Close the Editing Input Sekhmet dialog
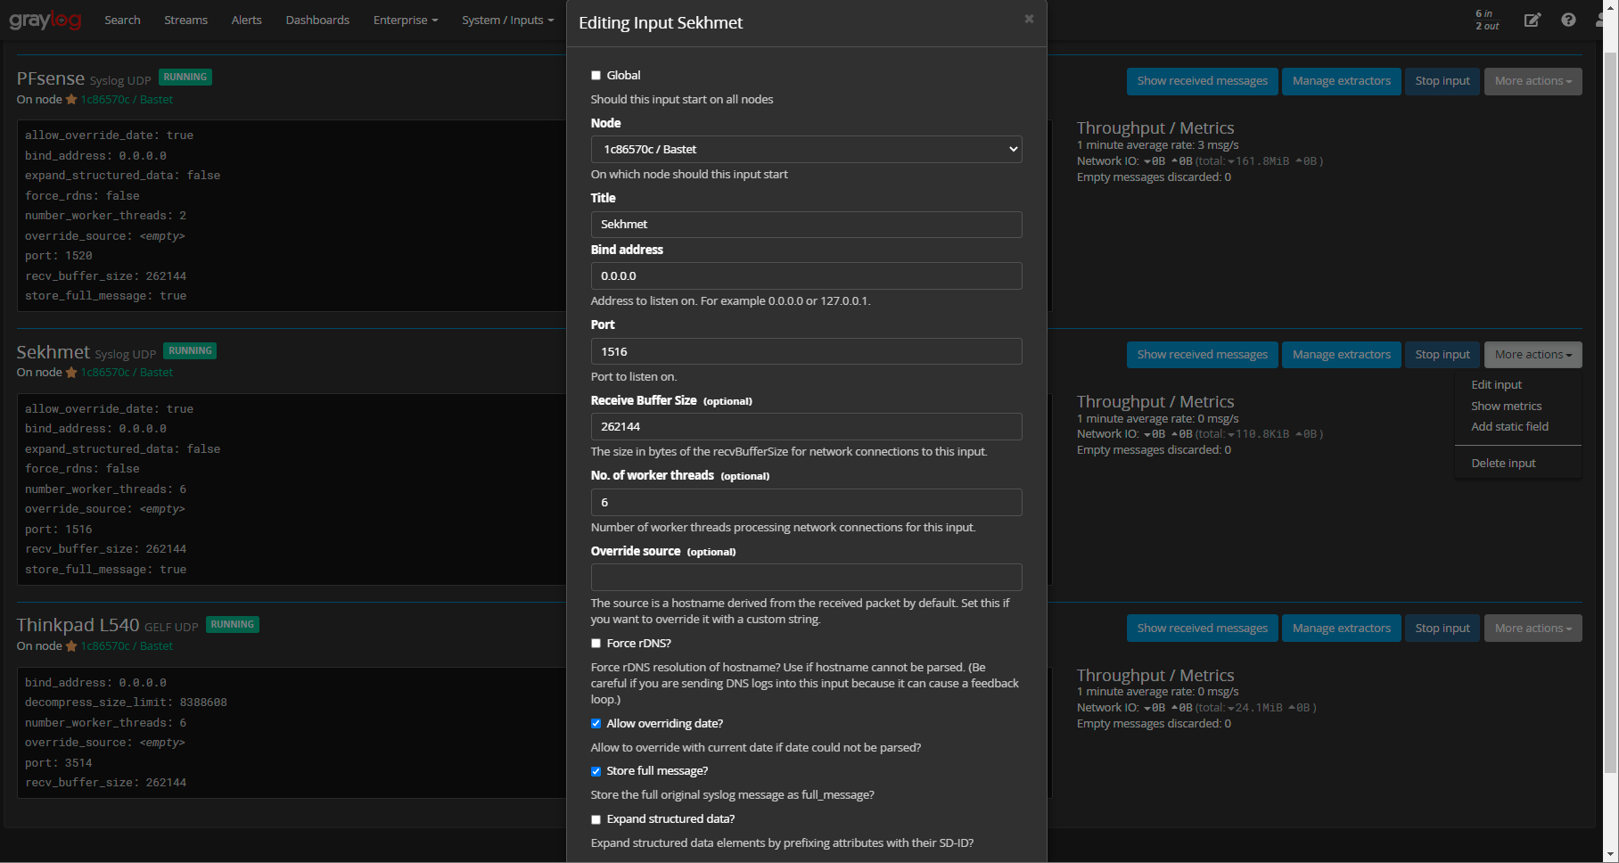 (x=1029, y=19)
